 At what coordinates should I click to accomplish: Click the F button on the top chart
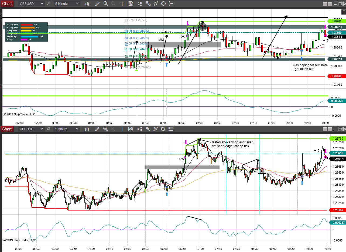click(344, 12)
